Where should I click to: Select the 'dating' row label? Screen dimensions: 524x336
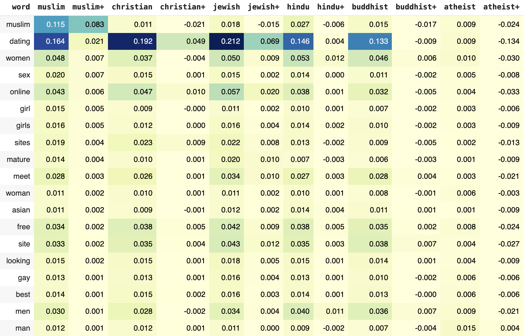click(x=20, y=41)
